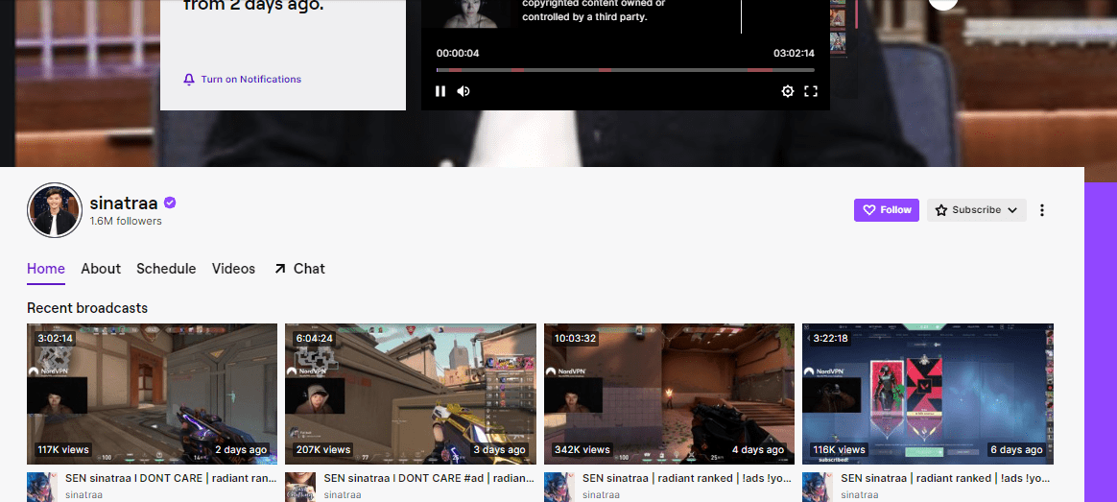Click the sinatraa channel name heading
The height and width of the screenshot is (502, 1117).
(123, 203)
